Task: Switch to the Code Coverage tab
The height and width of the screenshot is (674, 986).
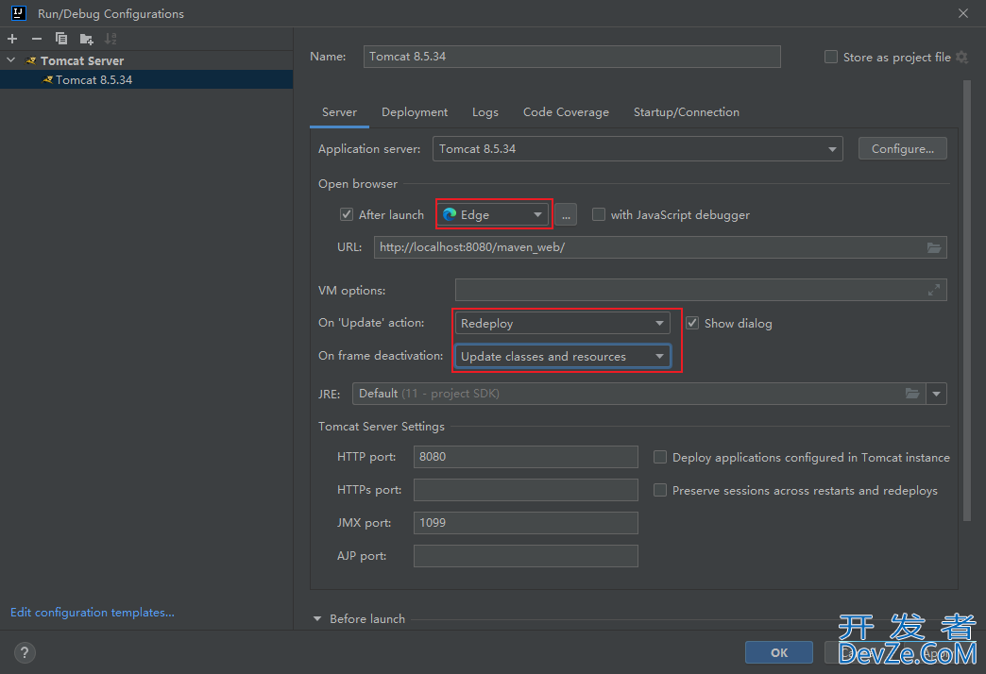Action: tap(566, 112)
